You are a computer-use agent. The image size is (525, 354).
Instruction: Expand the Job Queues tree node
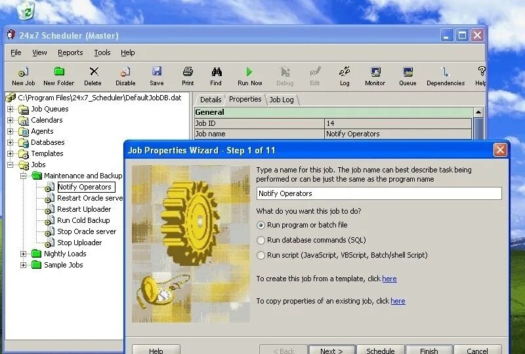coord(10,109)
